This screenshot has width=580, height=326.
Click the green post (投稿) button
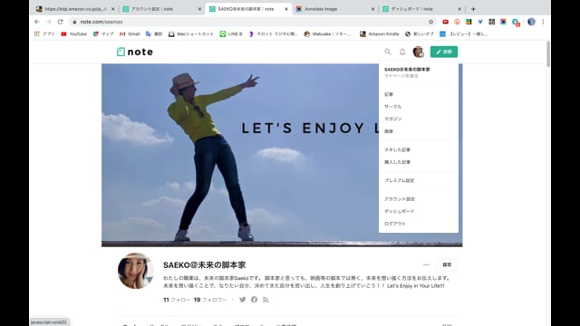[x=444, y=52]
